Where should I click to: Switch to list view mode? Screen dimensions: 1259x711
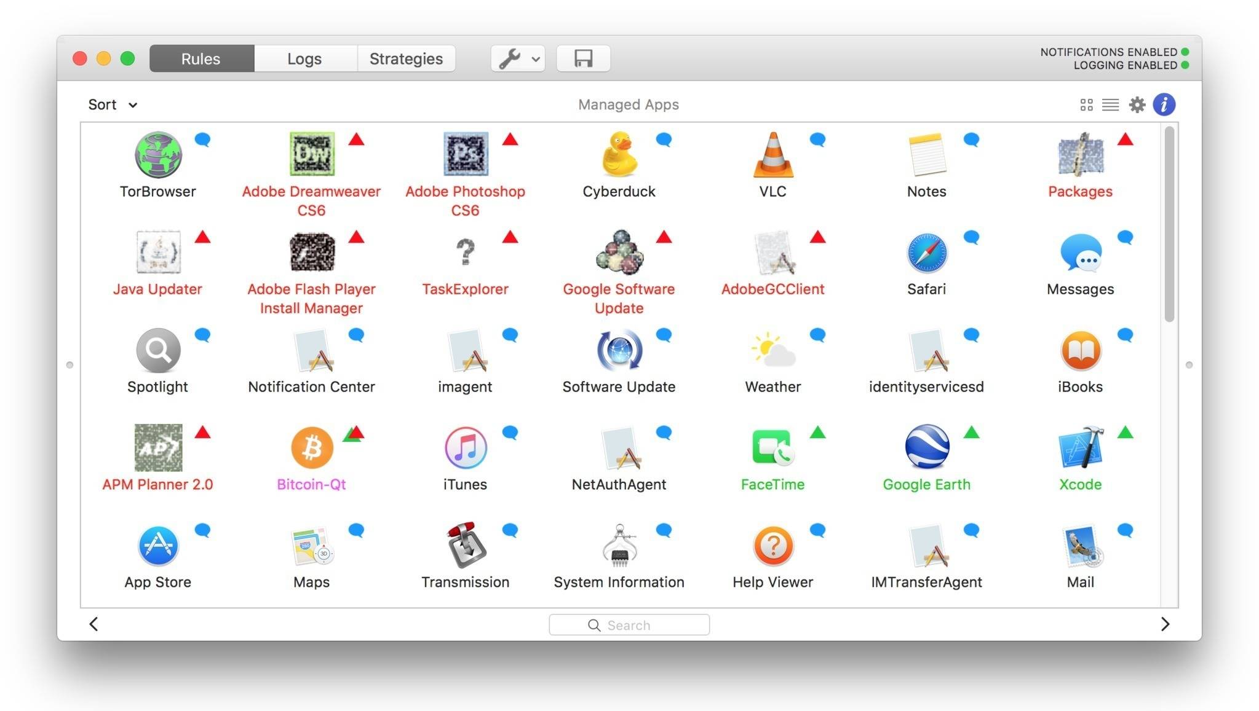click(x=1110, y=105)
